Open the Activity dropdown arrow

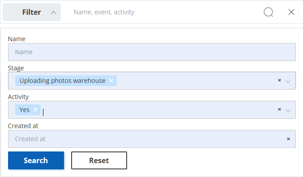(x=288, y=111)
